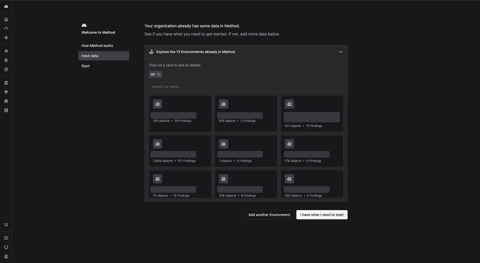The image size is (480, 263).
Task: Click the Welcome to Method heading
Action: tap(98, 32)
